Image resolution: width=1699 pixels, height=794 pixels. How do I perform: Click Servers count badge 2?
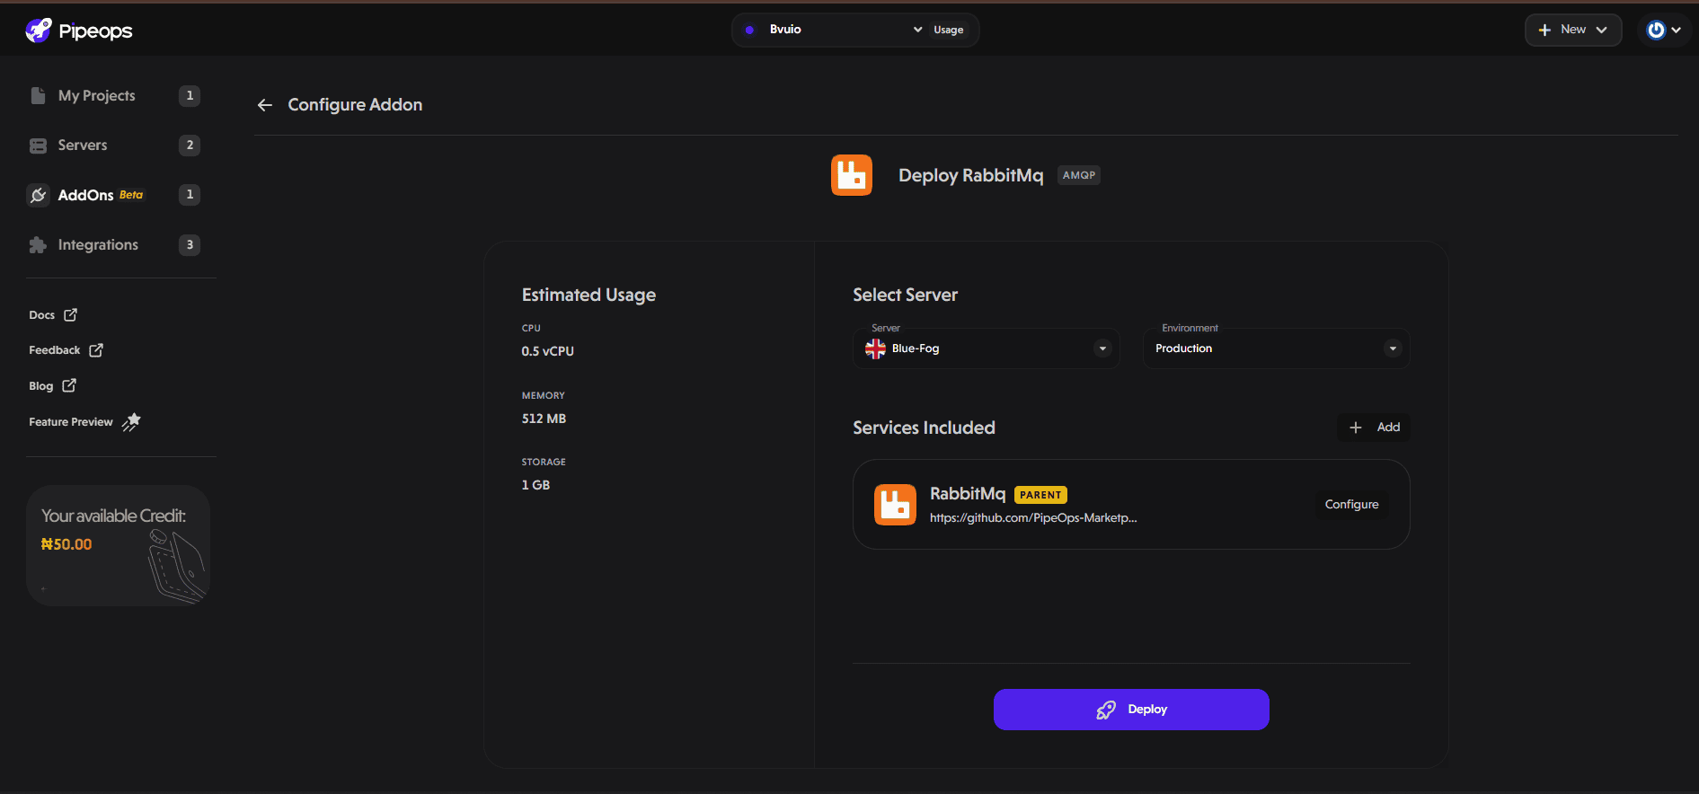pyautogui.click(x=190, y=145)
